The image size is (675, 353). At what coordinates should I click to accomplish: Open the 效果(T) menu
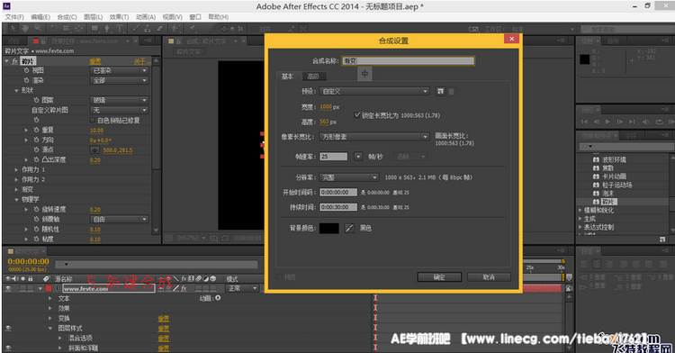pos(119,17)
